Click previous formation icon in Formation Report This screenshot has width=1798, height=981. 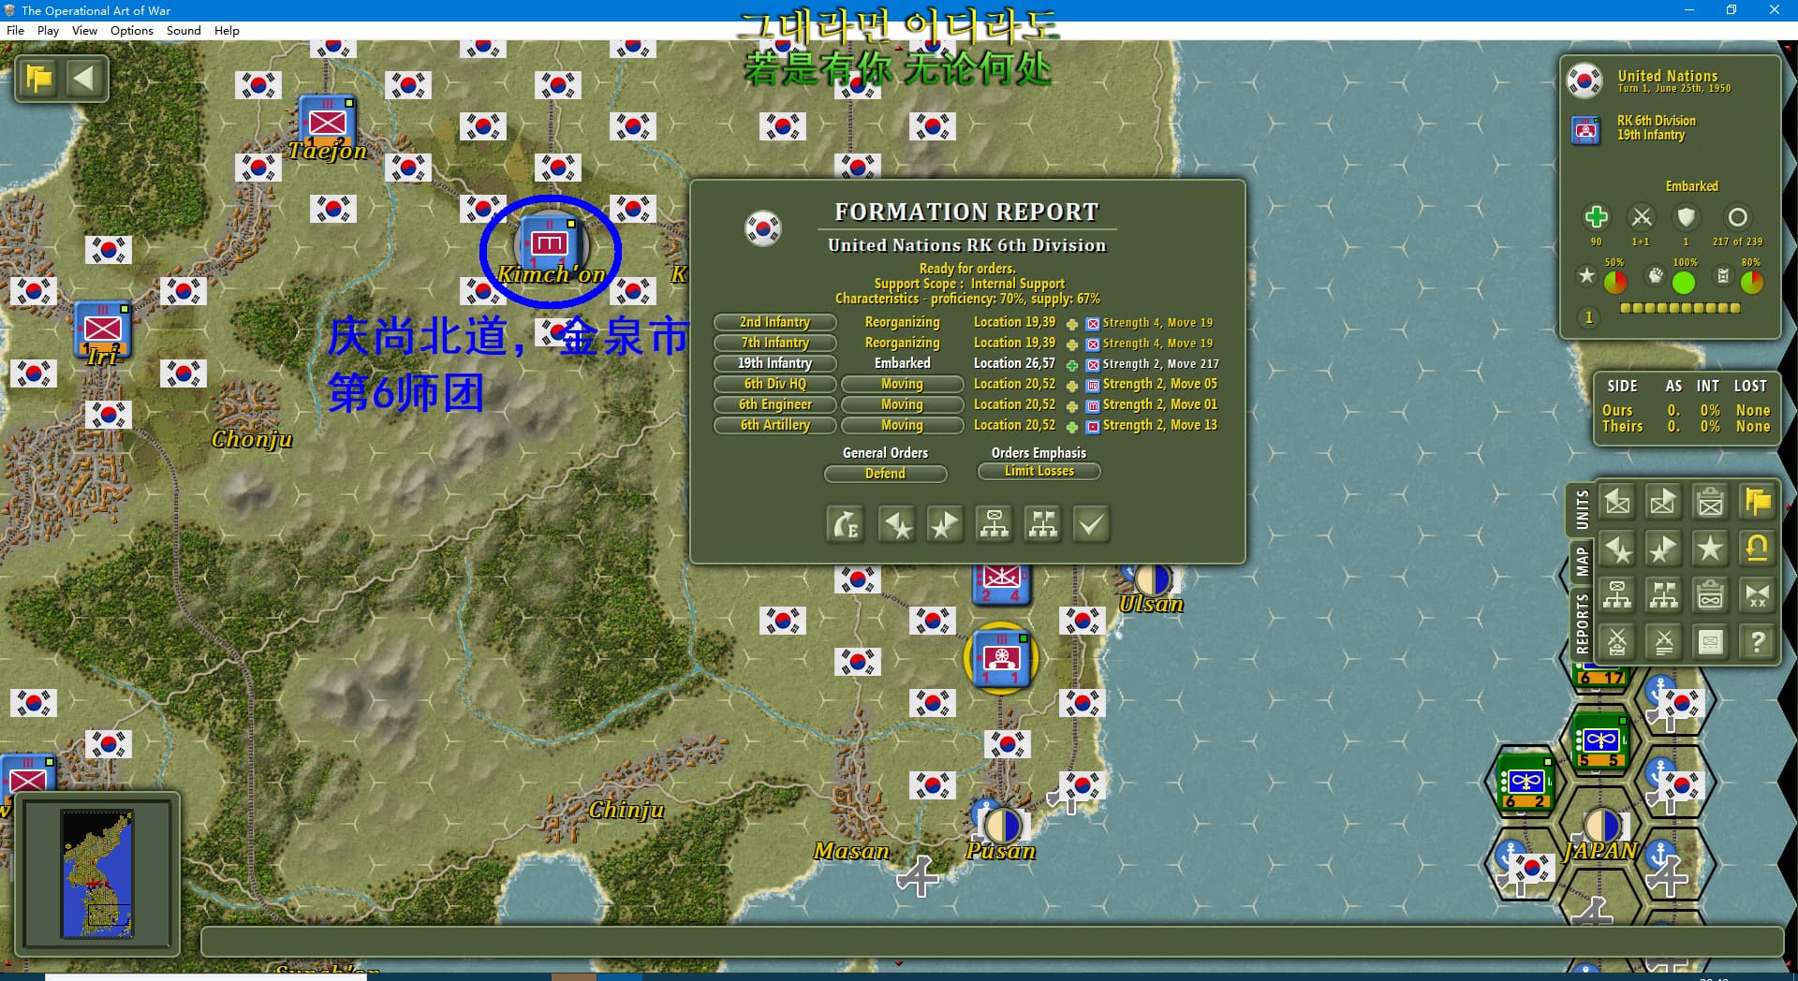897,524
